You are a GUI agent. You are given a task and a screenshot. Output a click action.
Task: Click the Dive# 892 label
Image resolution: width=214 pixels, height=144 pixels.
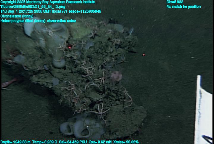(x=175, y=2)
